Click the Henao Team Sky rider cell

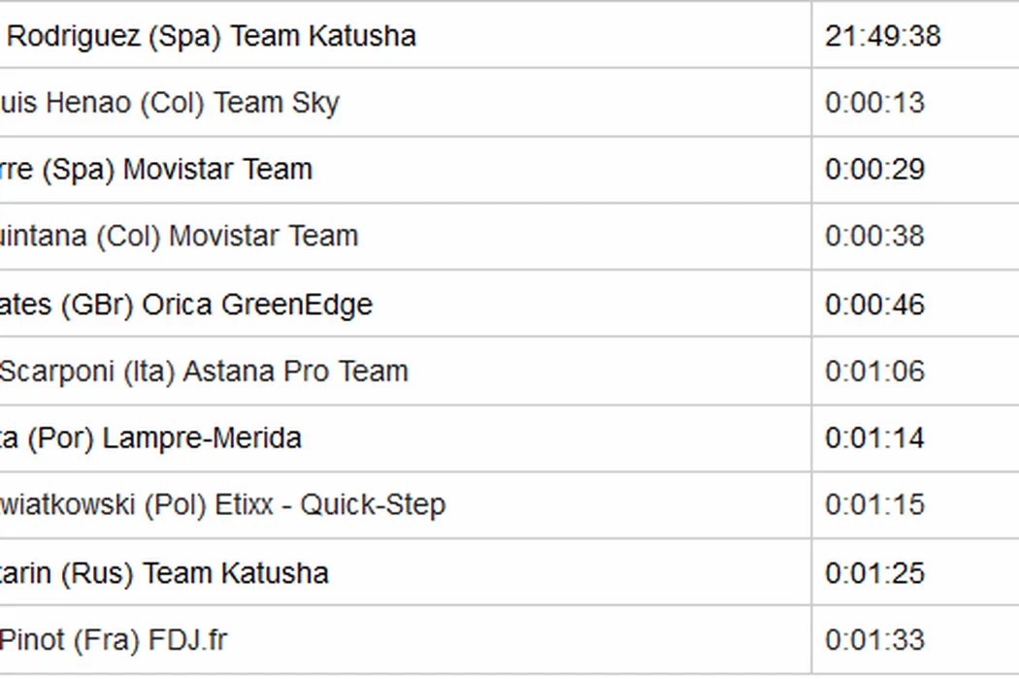[x=169, y=103]
